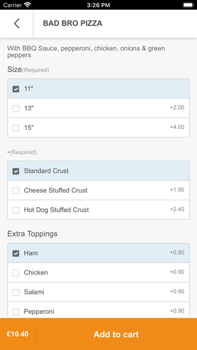Deselect the Standard Crust checkbox
Screen dimensions: 197x350
point(16,171)
